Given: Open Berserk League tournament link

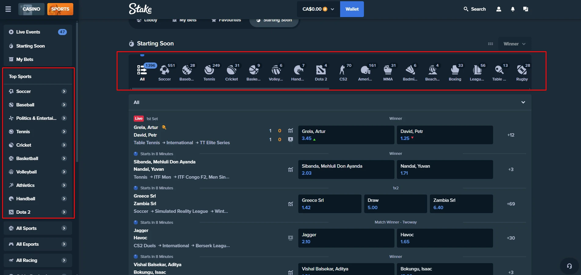Looking at the screenshot, I should pos(213,246).
